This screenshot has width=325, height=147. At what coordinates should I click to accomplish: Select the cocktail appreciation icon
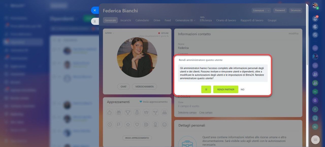(x=155, y=112)
